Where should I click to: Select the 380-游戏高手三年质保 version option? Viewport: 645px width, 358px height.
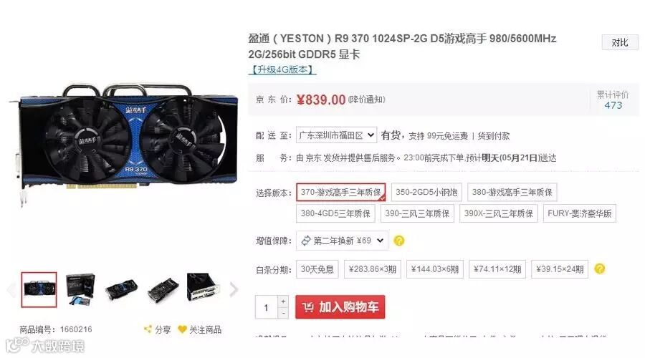[x=512, y=193]
